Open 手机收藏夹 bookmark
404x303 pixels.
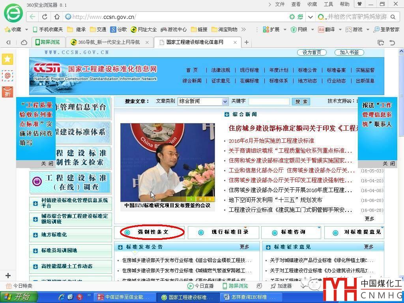(x=48, y=29)
